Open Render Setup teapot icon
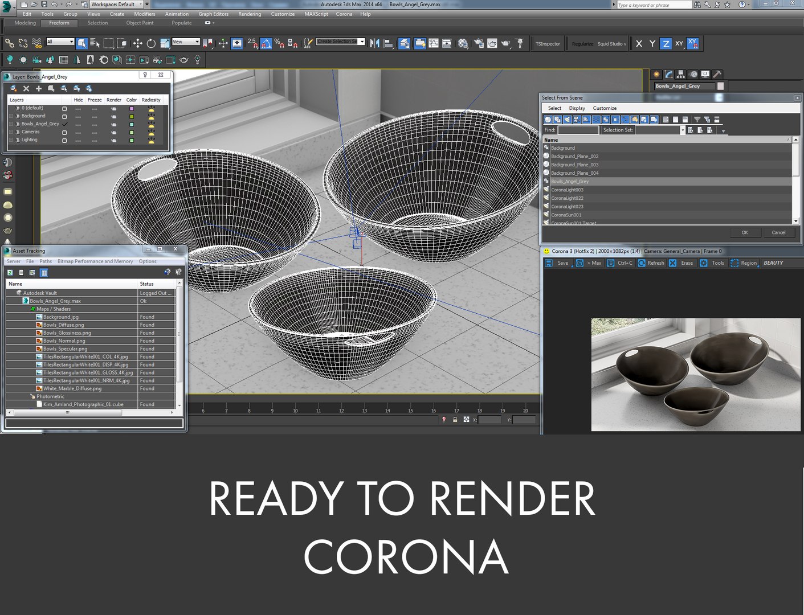 click(478, 43)
